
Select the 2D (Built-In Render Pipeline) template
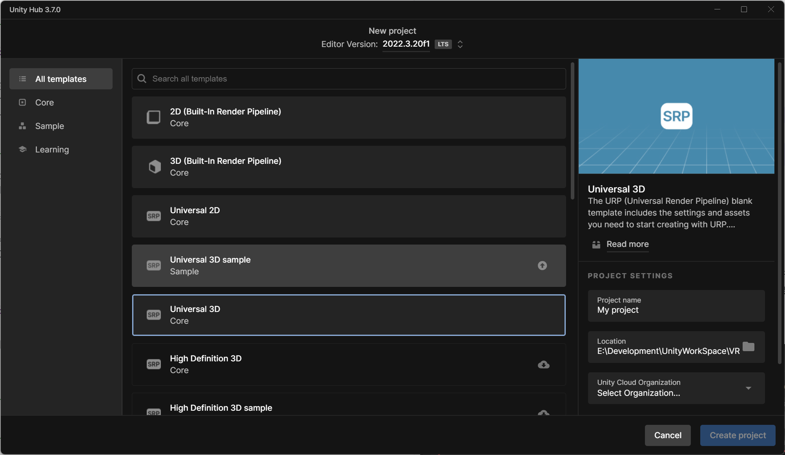[x=349, y=117]
